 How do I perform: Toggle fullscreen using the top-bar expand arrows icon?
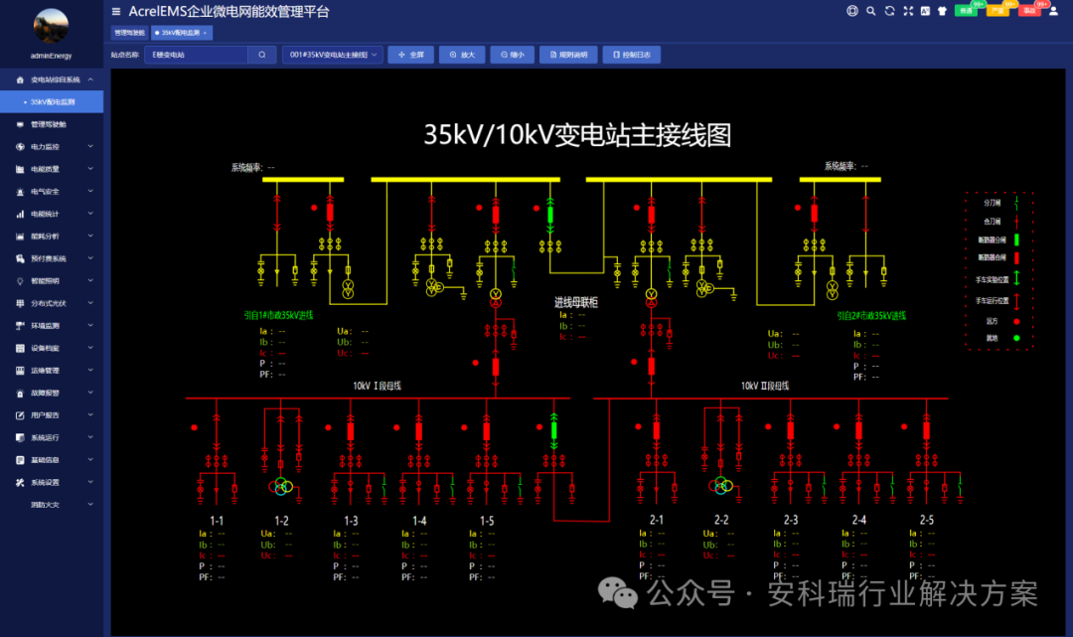(908, 11)
